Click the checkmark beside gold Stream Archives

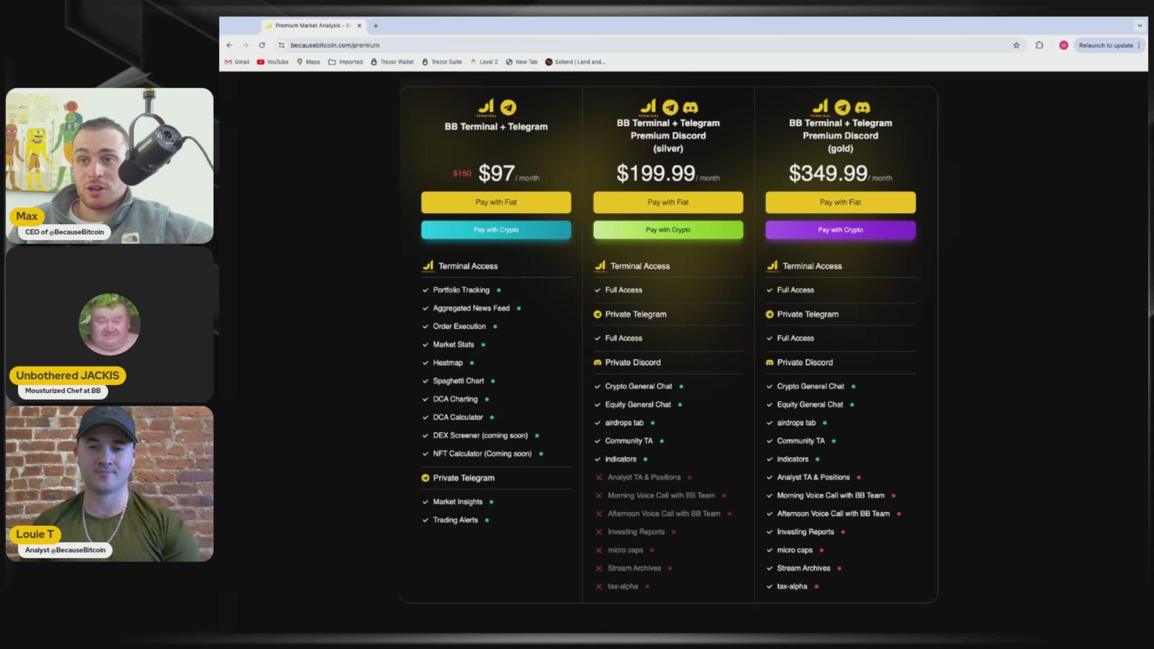[769, 568]
